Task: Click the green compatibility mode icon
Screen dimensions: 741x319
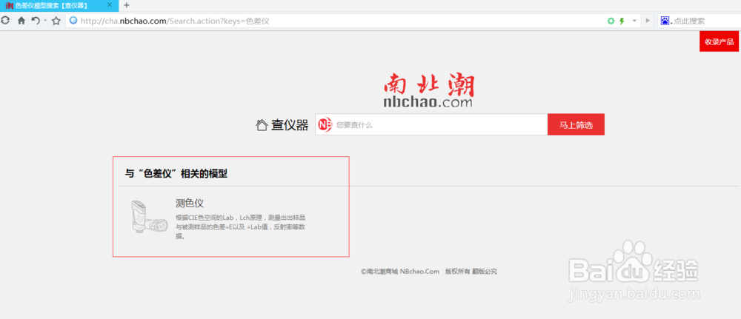Action: tap(611, 21)
